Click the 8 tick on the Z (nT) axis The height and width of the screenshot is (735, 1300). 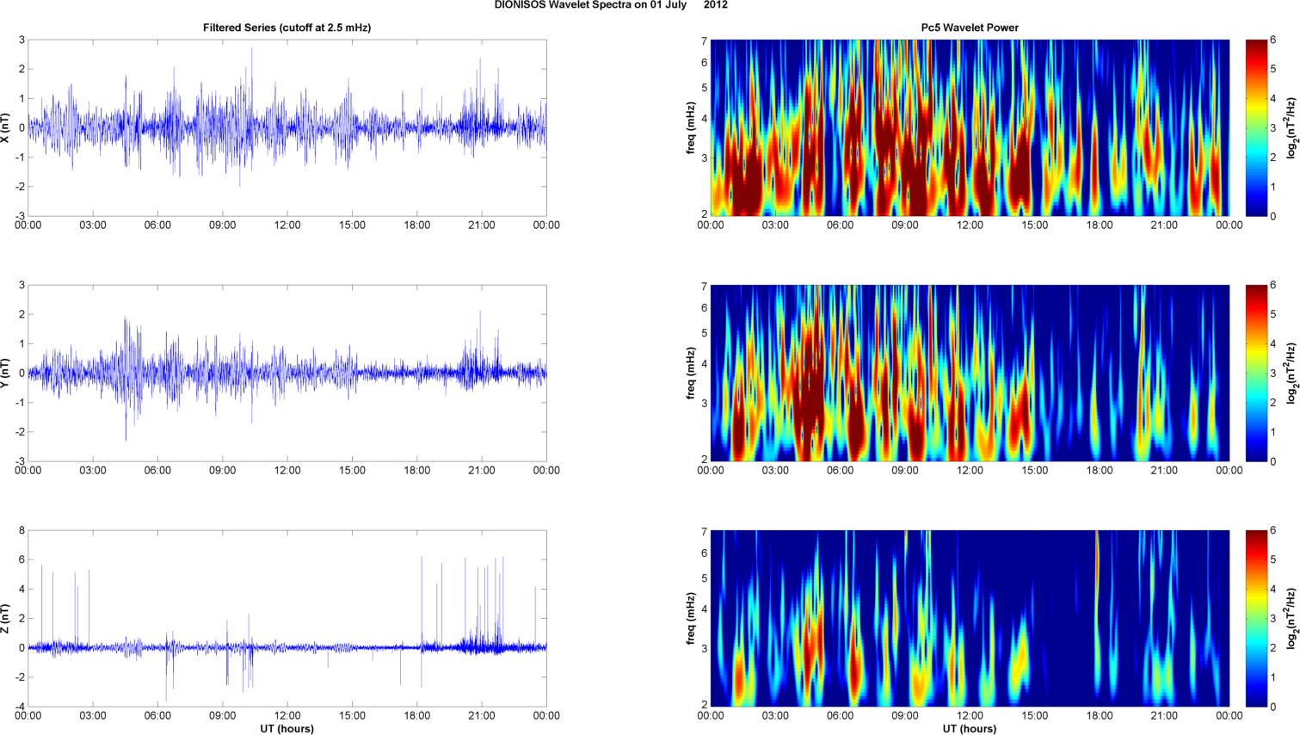(22, 531)
